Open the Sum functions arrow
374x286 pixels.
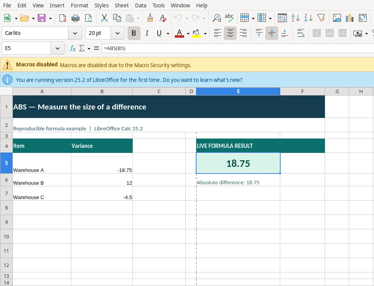click(x=89, y=49)
